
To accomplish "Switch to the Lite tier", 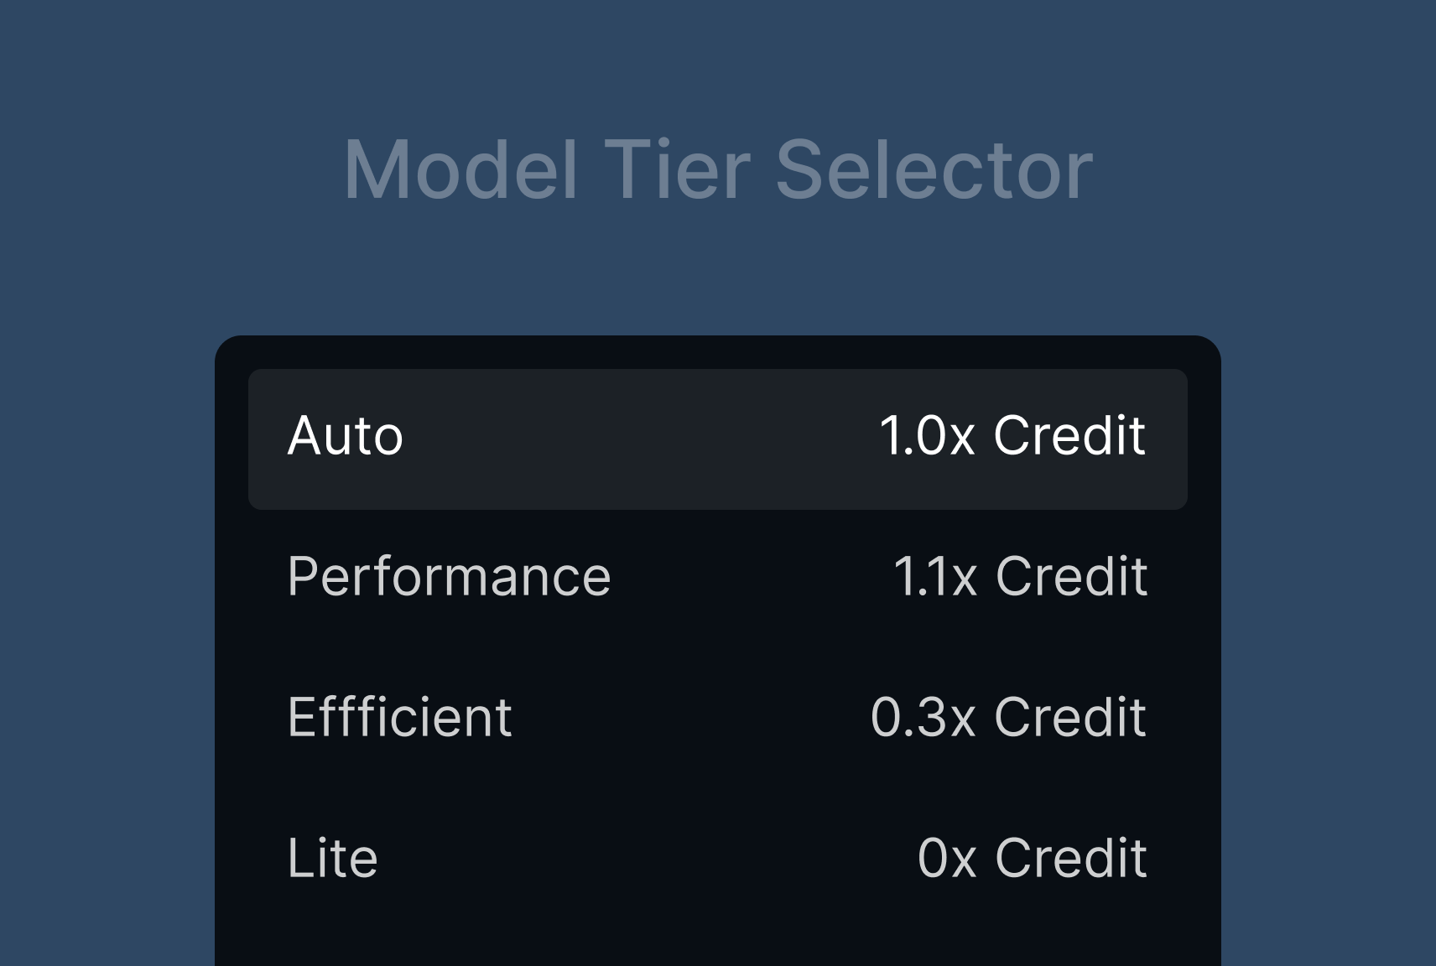I will point(332,859).
